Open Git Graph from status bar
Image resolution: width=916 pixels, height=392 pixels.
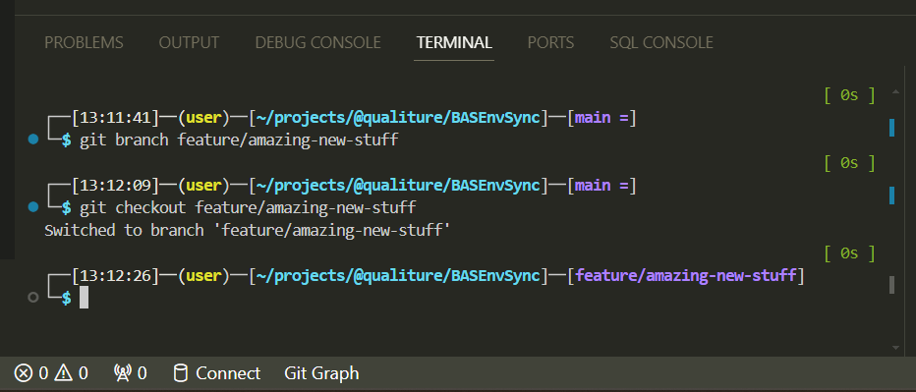pos(321,372)
